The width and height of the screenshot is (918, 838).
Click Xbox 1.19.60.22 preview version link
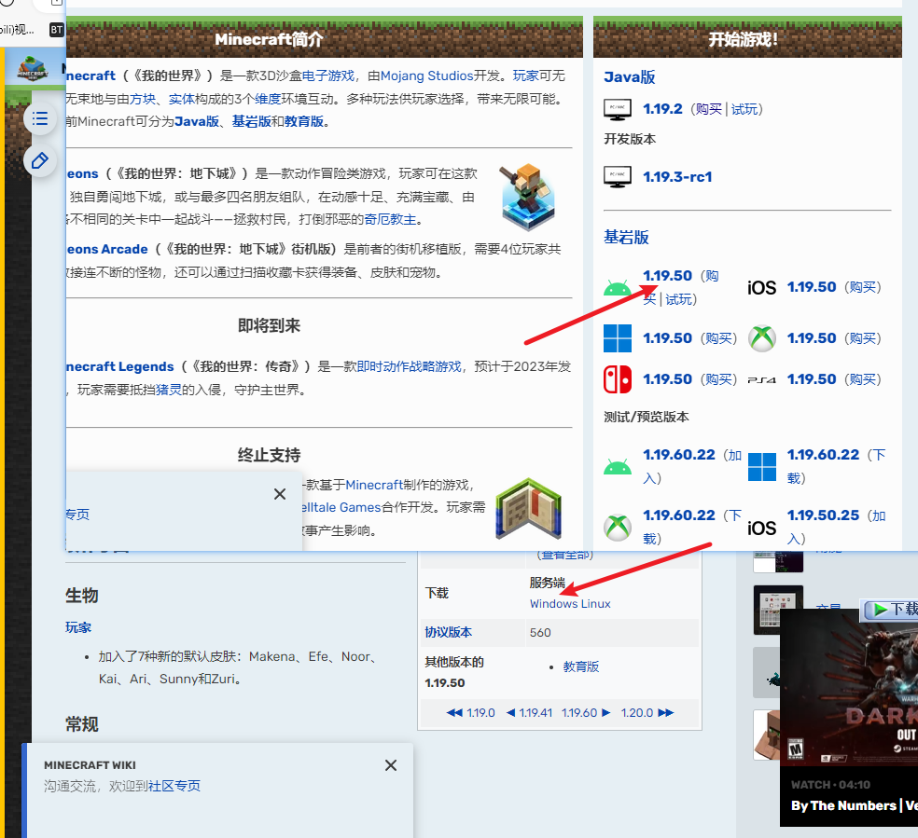coord(679,515)
